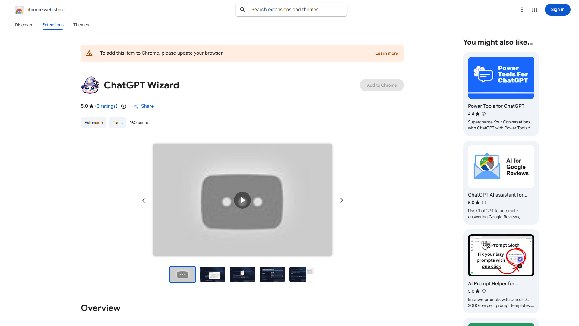This screenshot has height=326, width=579.
Task: Play the extension preview video
Action: pos(242,200)
